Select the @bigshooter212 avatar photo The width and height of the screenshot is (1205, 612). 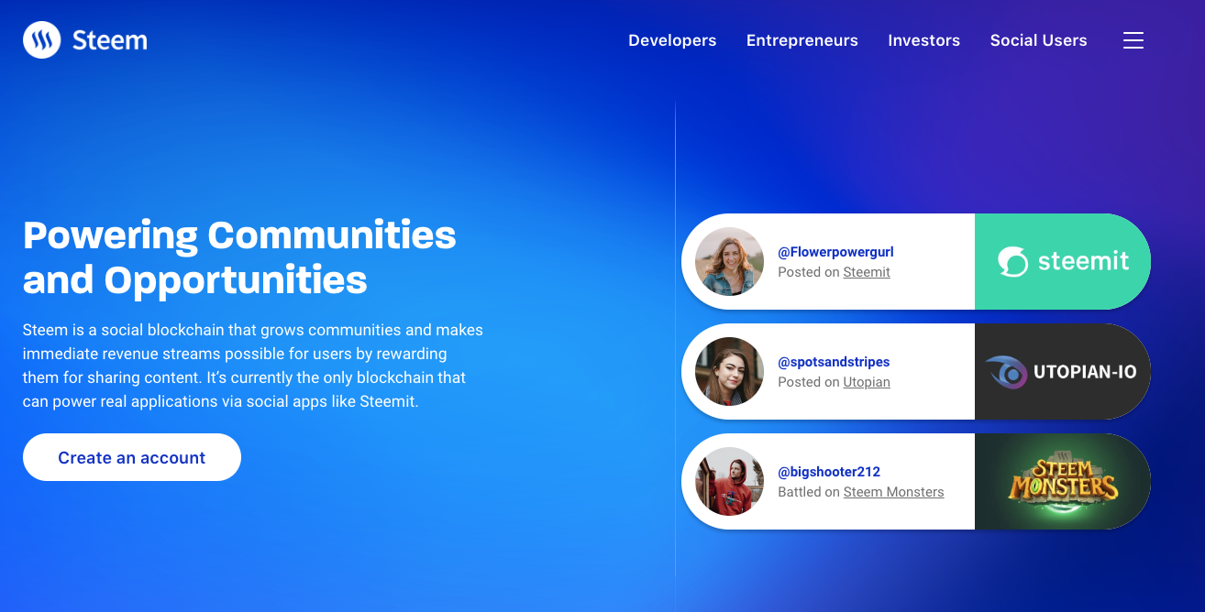pos(730,481)
